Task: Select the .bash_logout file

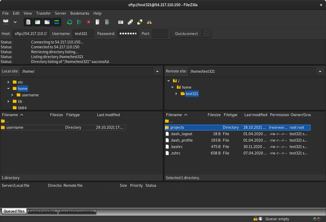Action: pyautogui.click(x=237, y=134)
